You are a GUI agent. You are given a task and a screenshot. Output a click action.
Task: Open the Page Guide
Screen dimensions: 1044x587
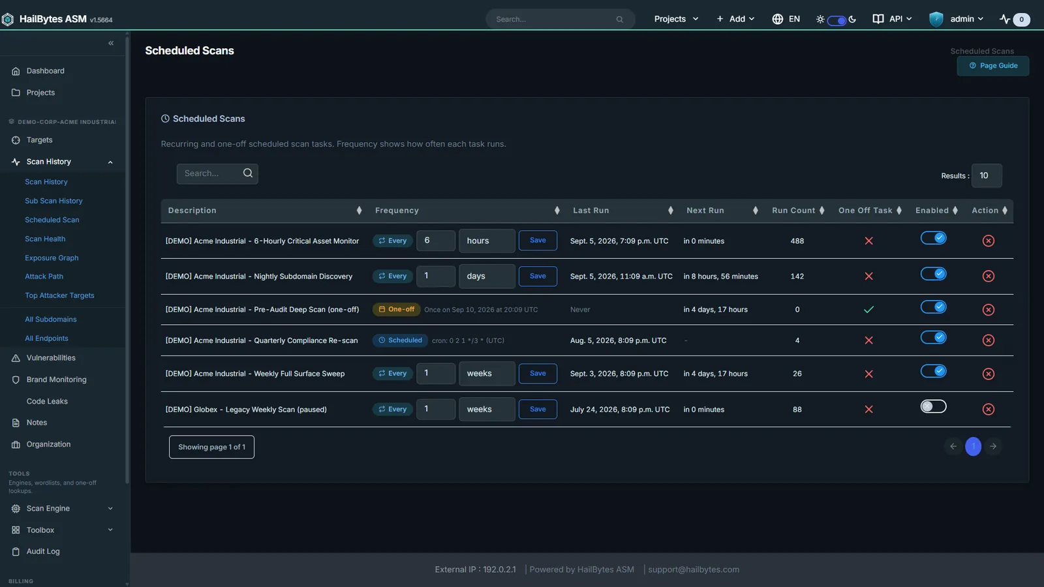tap(993, 66)
